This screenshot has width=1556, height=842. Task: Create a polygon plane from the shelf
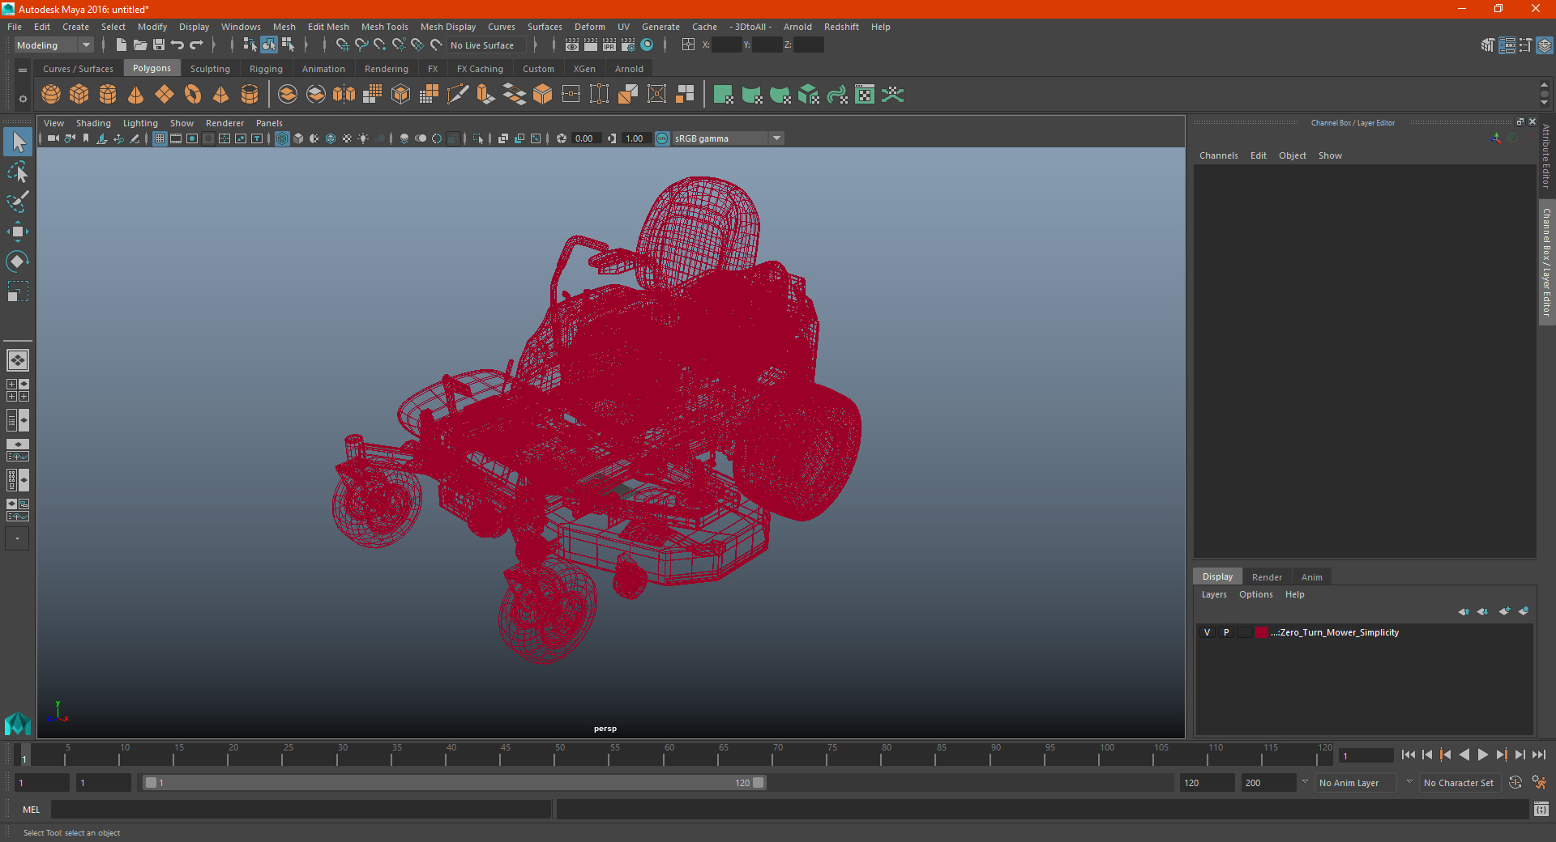point(165,95)
